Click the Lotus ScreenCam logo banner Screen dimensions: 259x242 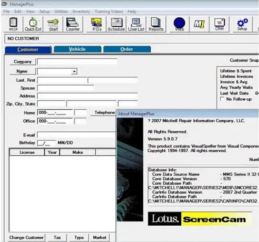click(200, 219)
